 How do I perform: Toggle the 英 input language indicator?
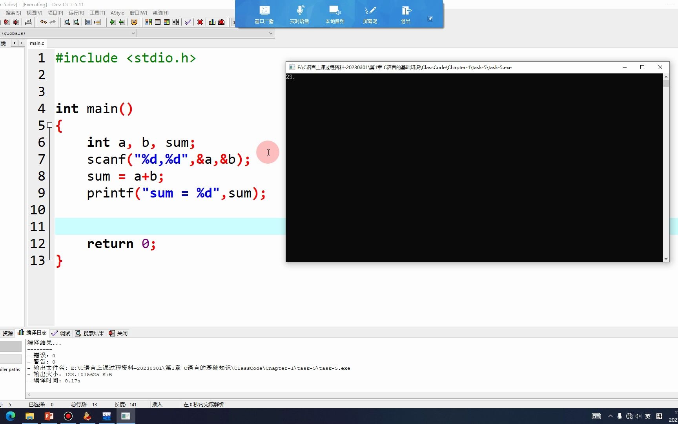(x=648, y=416)
